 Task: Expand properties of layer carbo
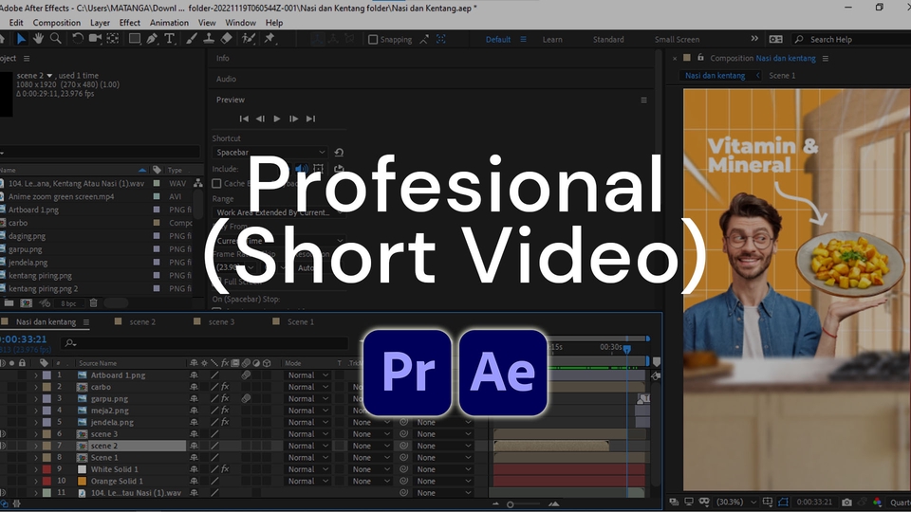pos(36,387)
